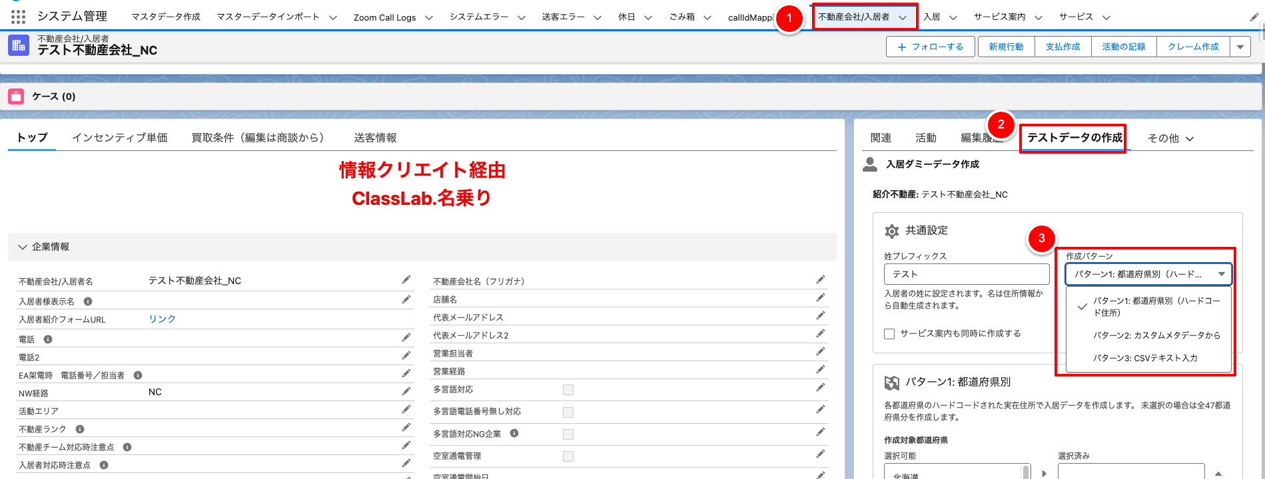Toggle the 多言語電話番号無し対応 checkbox
Screen dimensions: 1265x479
pos(568,412)
